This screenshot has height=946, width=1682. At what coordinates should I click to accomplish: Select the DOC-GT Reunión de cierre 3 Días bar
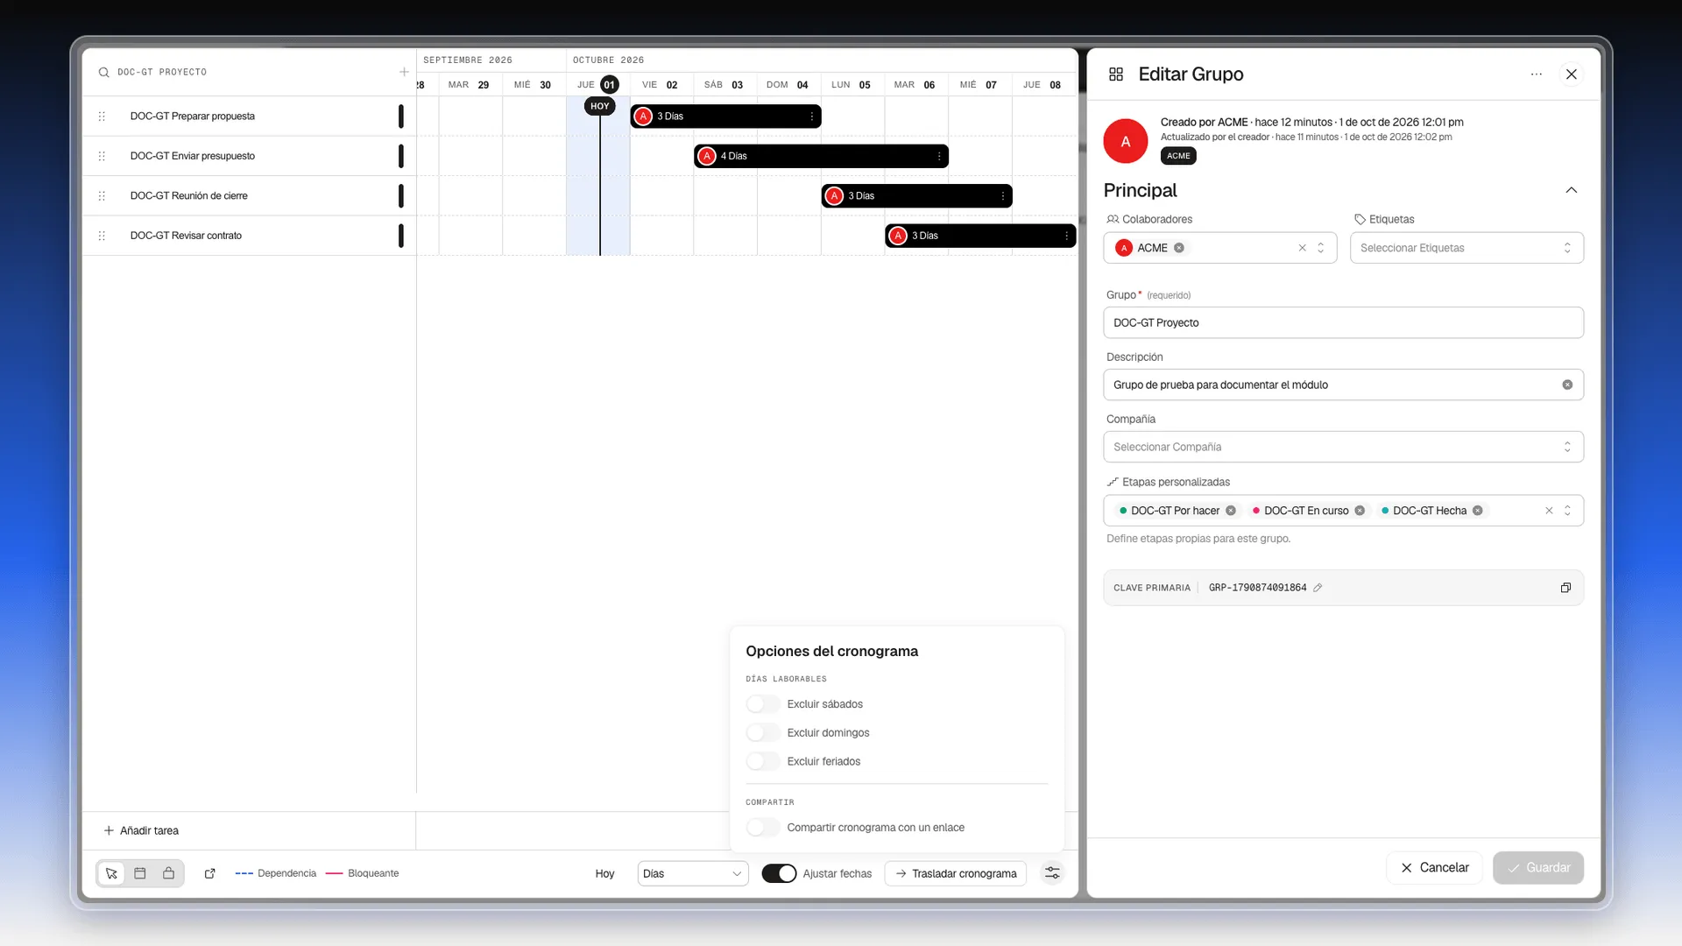tap(916, 196)
